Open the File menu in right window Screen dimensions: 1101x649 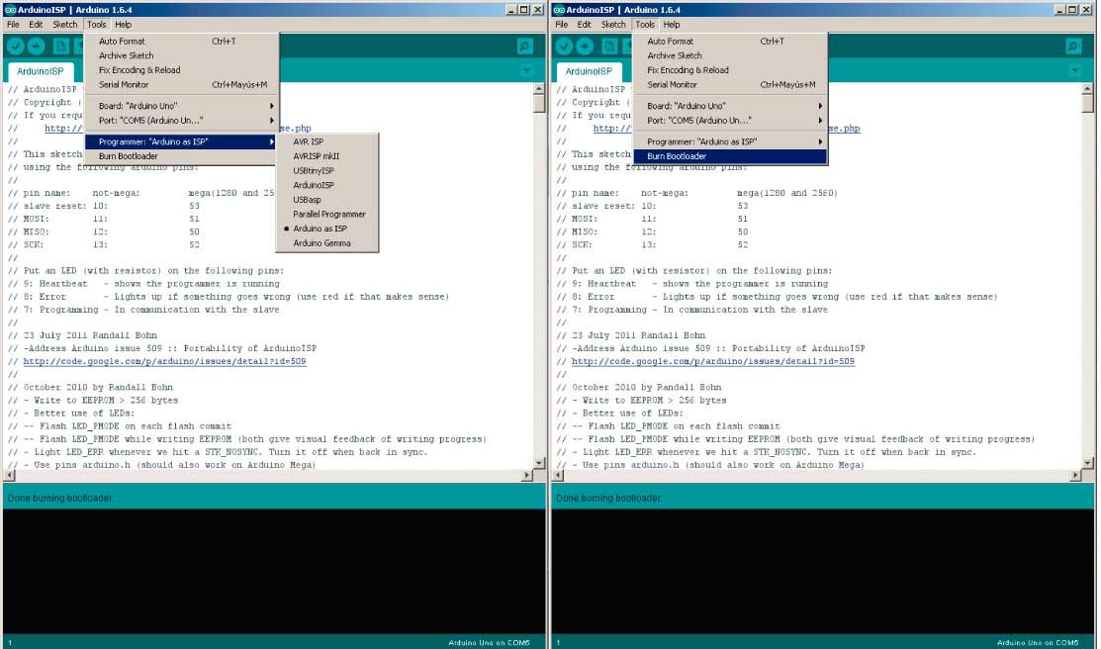point(562,25)
